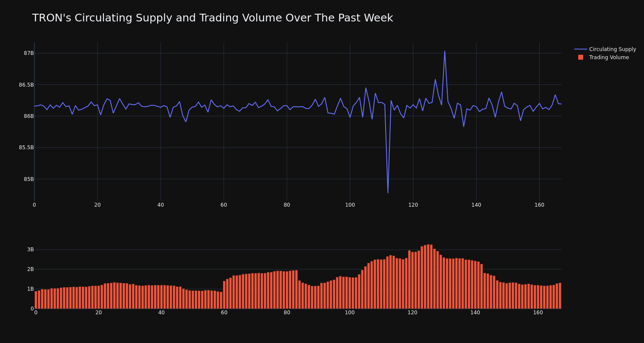Click the blue line icon in legend

click(580, 49)
